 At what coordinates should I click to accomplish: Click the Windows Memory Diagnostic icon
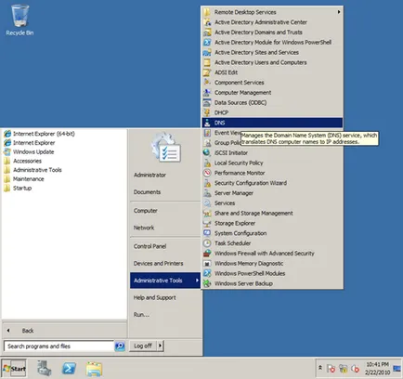click(x=207, y=264)
